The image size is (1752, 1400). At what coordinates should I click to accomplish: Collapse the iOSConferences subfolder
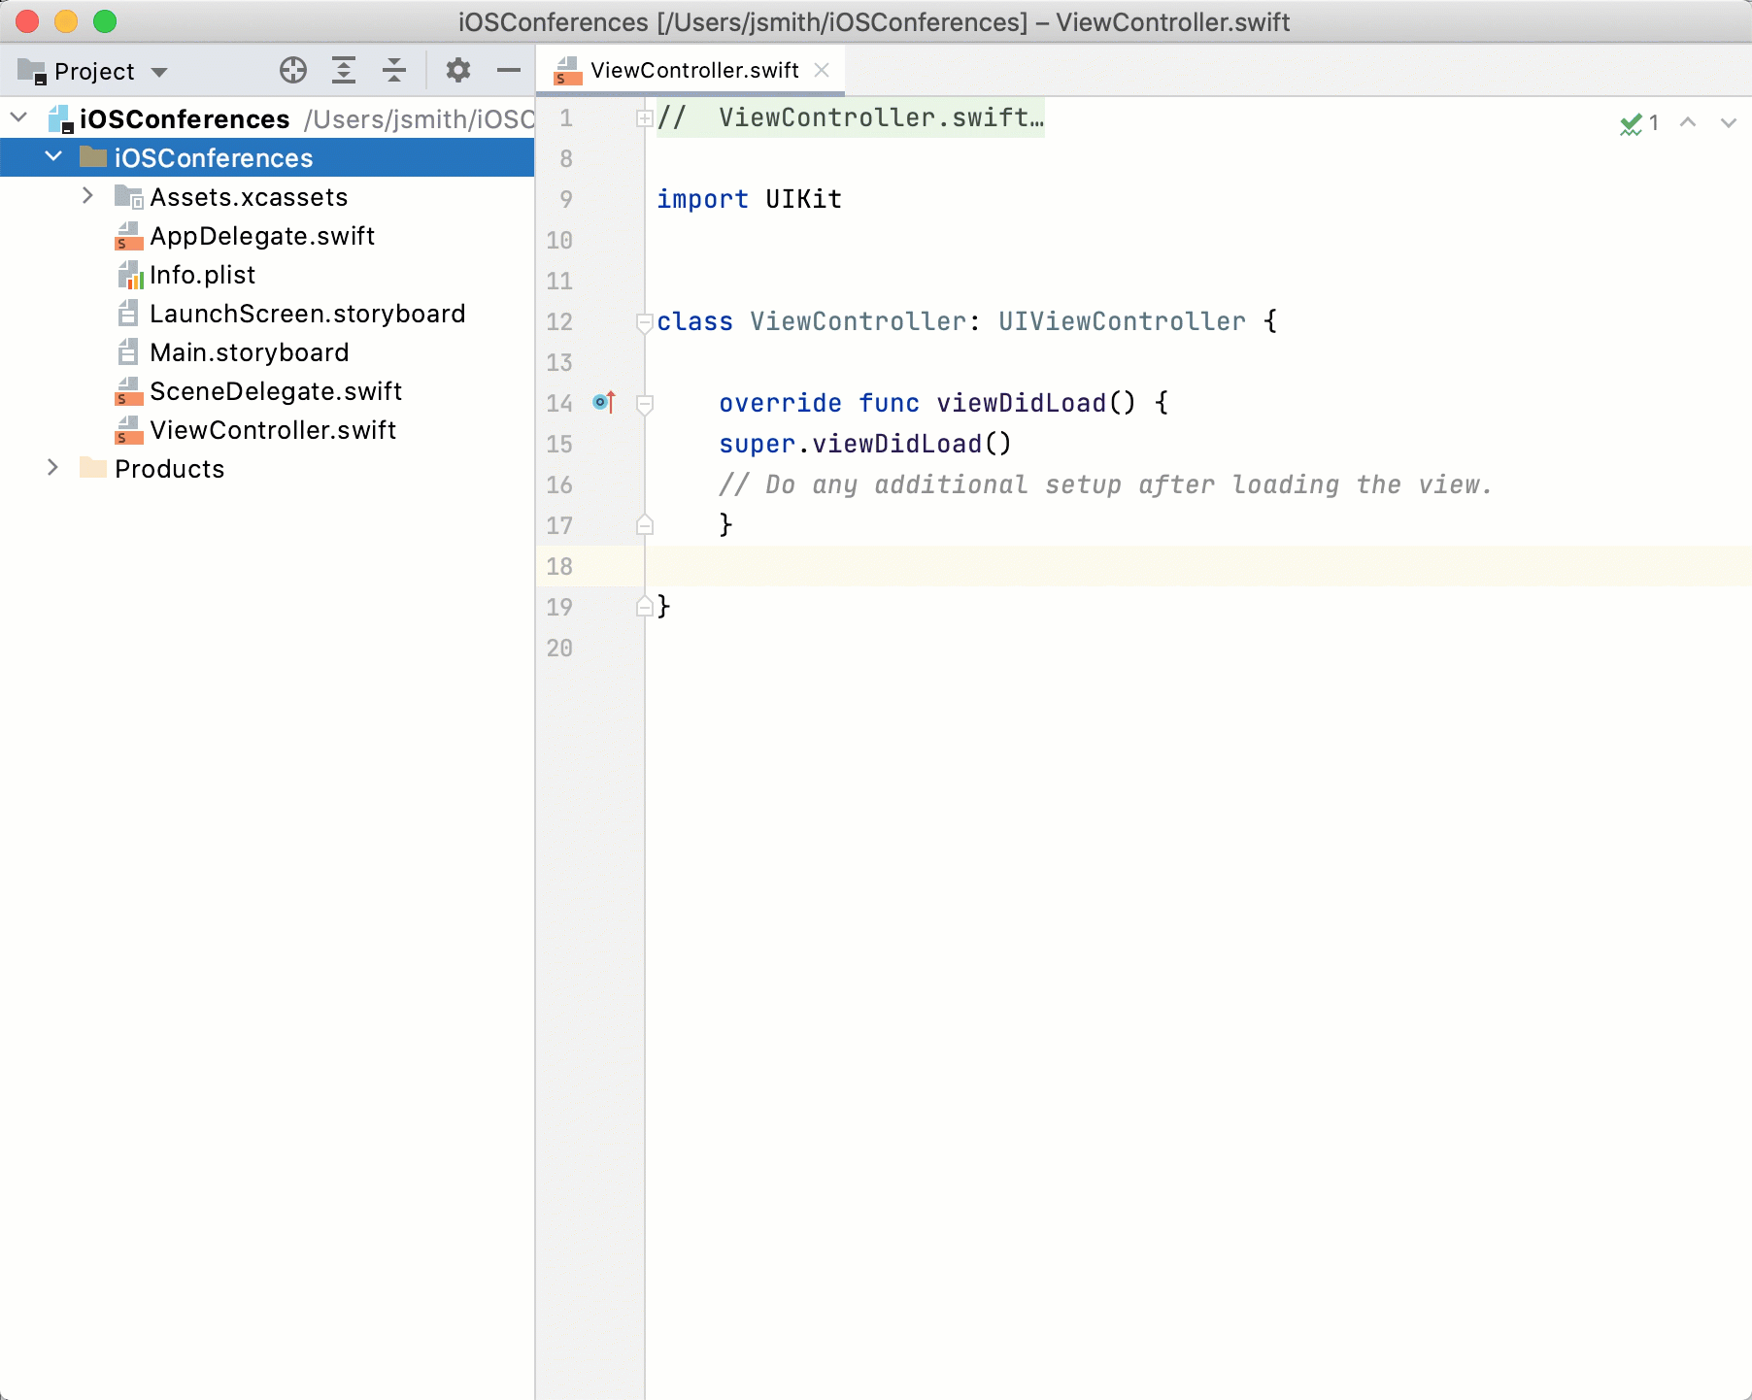point(53,157)
